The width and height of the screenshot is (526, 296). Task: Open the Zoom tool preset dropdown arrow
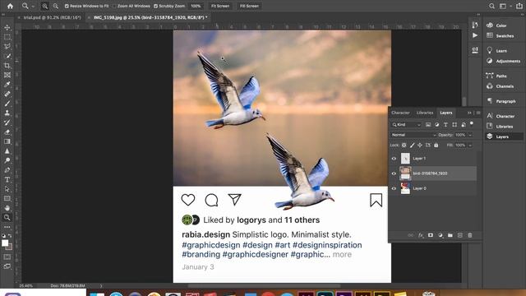[33, 7]
